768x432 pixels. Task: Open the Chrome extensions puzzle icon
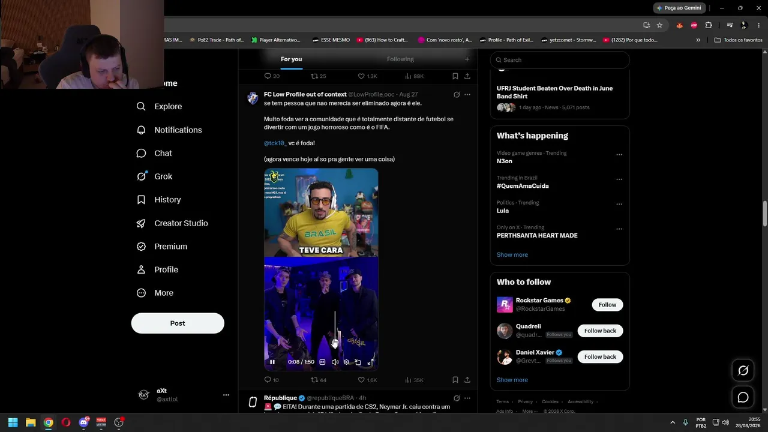709,25
